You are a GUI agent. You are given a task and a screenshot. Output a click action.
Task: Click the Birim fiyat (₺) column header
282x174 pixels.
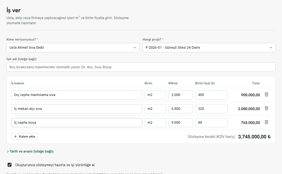click(205, 83)
